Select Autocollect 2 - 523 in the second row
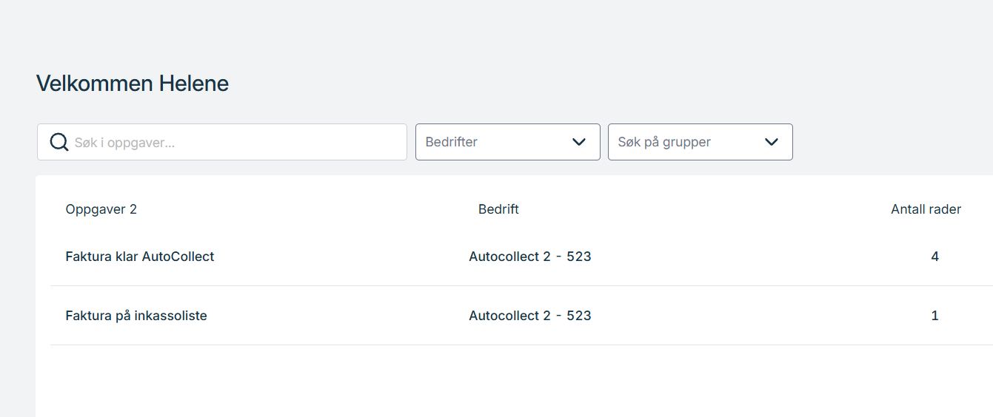This screenshot has height=417, width=993. pos(530,316)
